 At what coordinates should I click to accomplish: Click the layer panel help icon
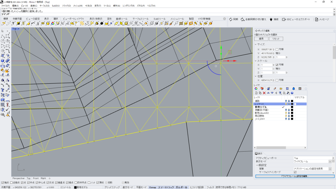click(292, 93)
